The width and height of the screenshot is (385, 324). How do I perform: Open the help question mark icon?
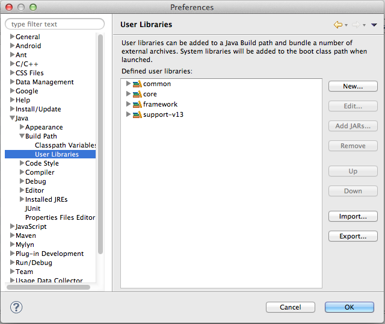tap(16, 307)
